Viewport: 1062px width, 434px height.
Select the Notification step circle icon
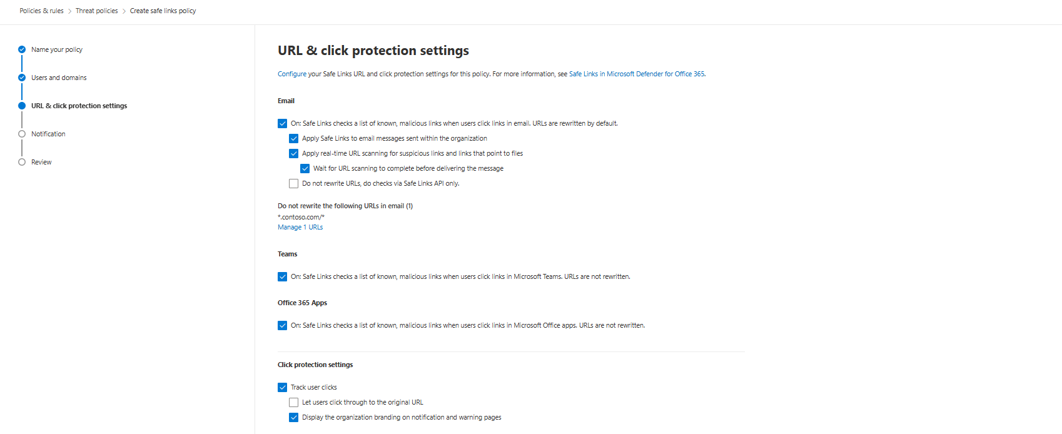(22, 134)
